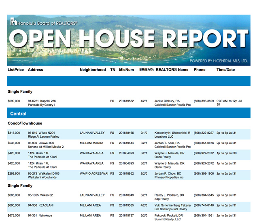Click realtor Fukuyuki Puckett, DR
The width and height of the screenshot is (259, 222).
pyautogui.click(x=169, y=216)
